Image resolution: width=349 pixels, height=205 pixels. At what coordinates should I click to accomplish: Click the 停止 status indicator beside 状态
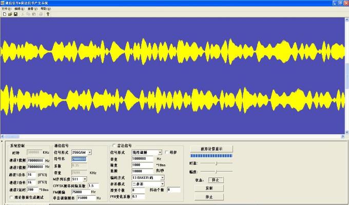coord(216,180)
